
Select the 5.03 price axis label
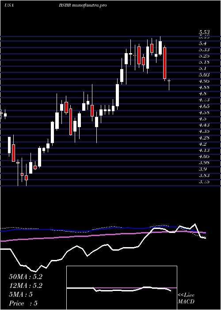(204, 75)
